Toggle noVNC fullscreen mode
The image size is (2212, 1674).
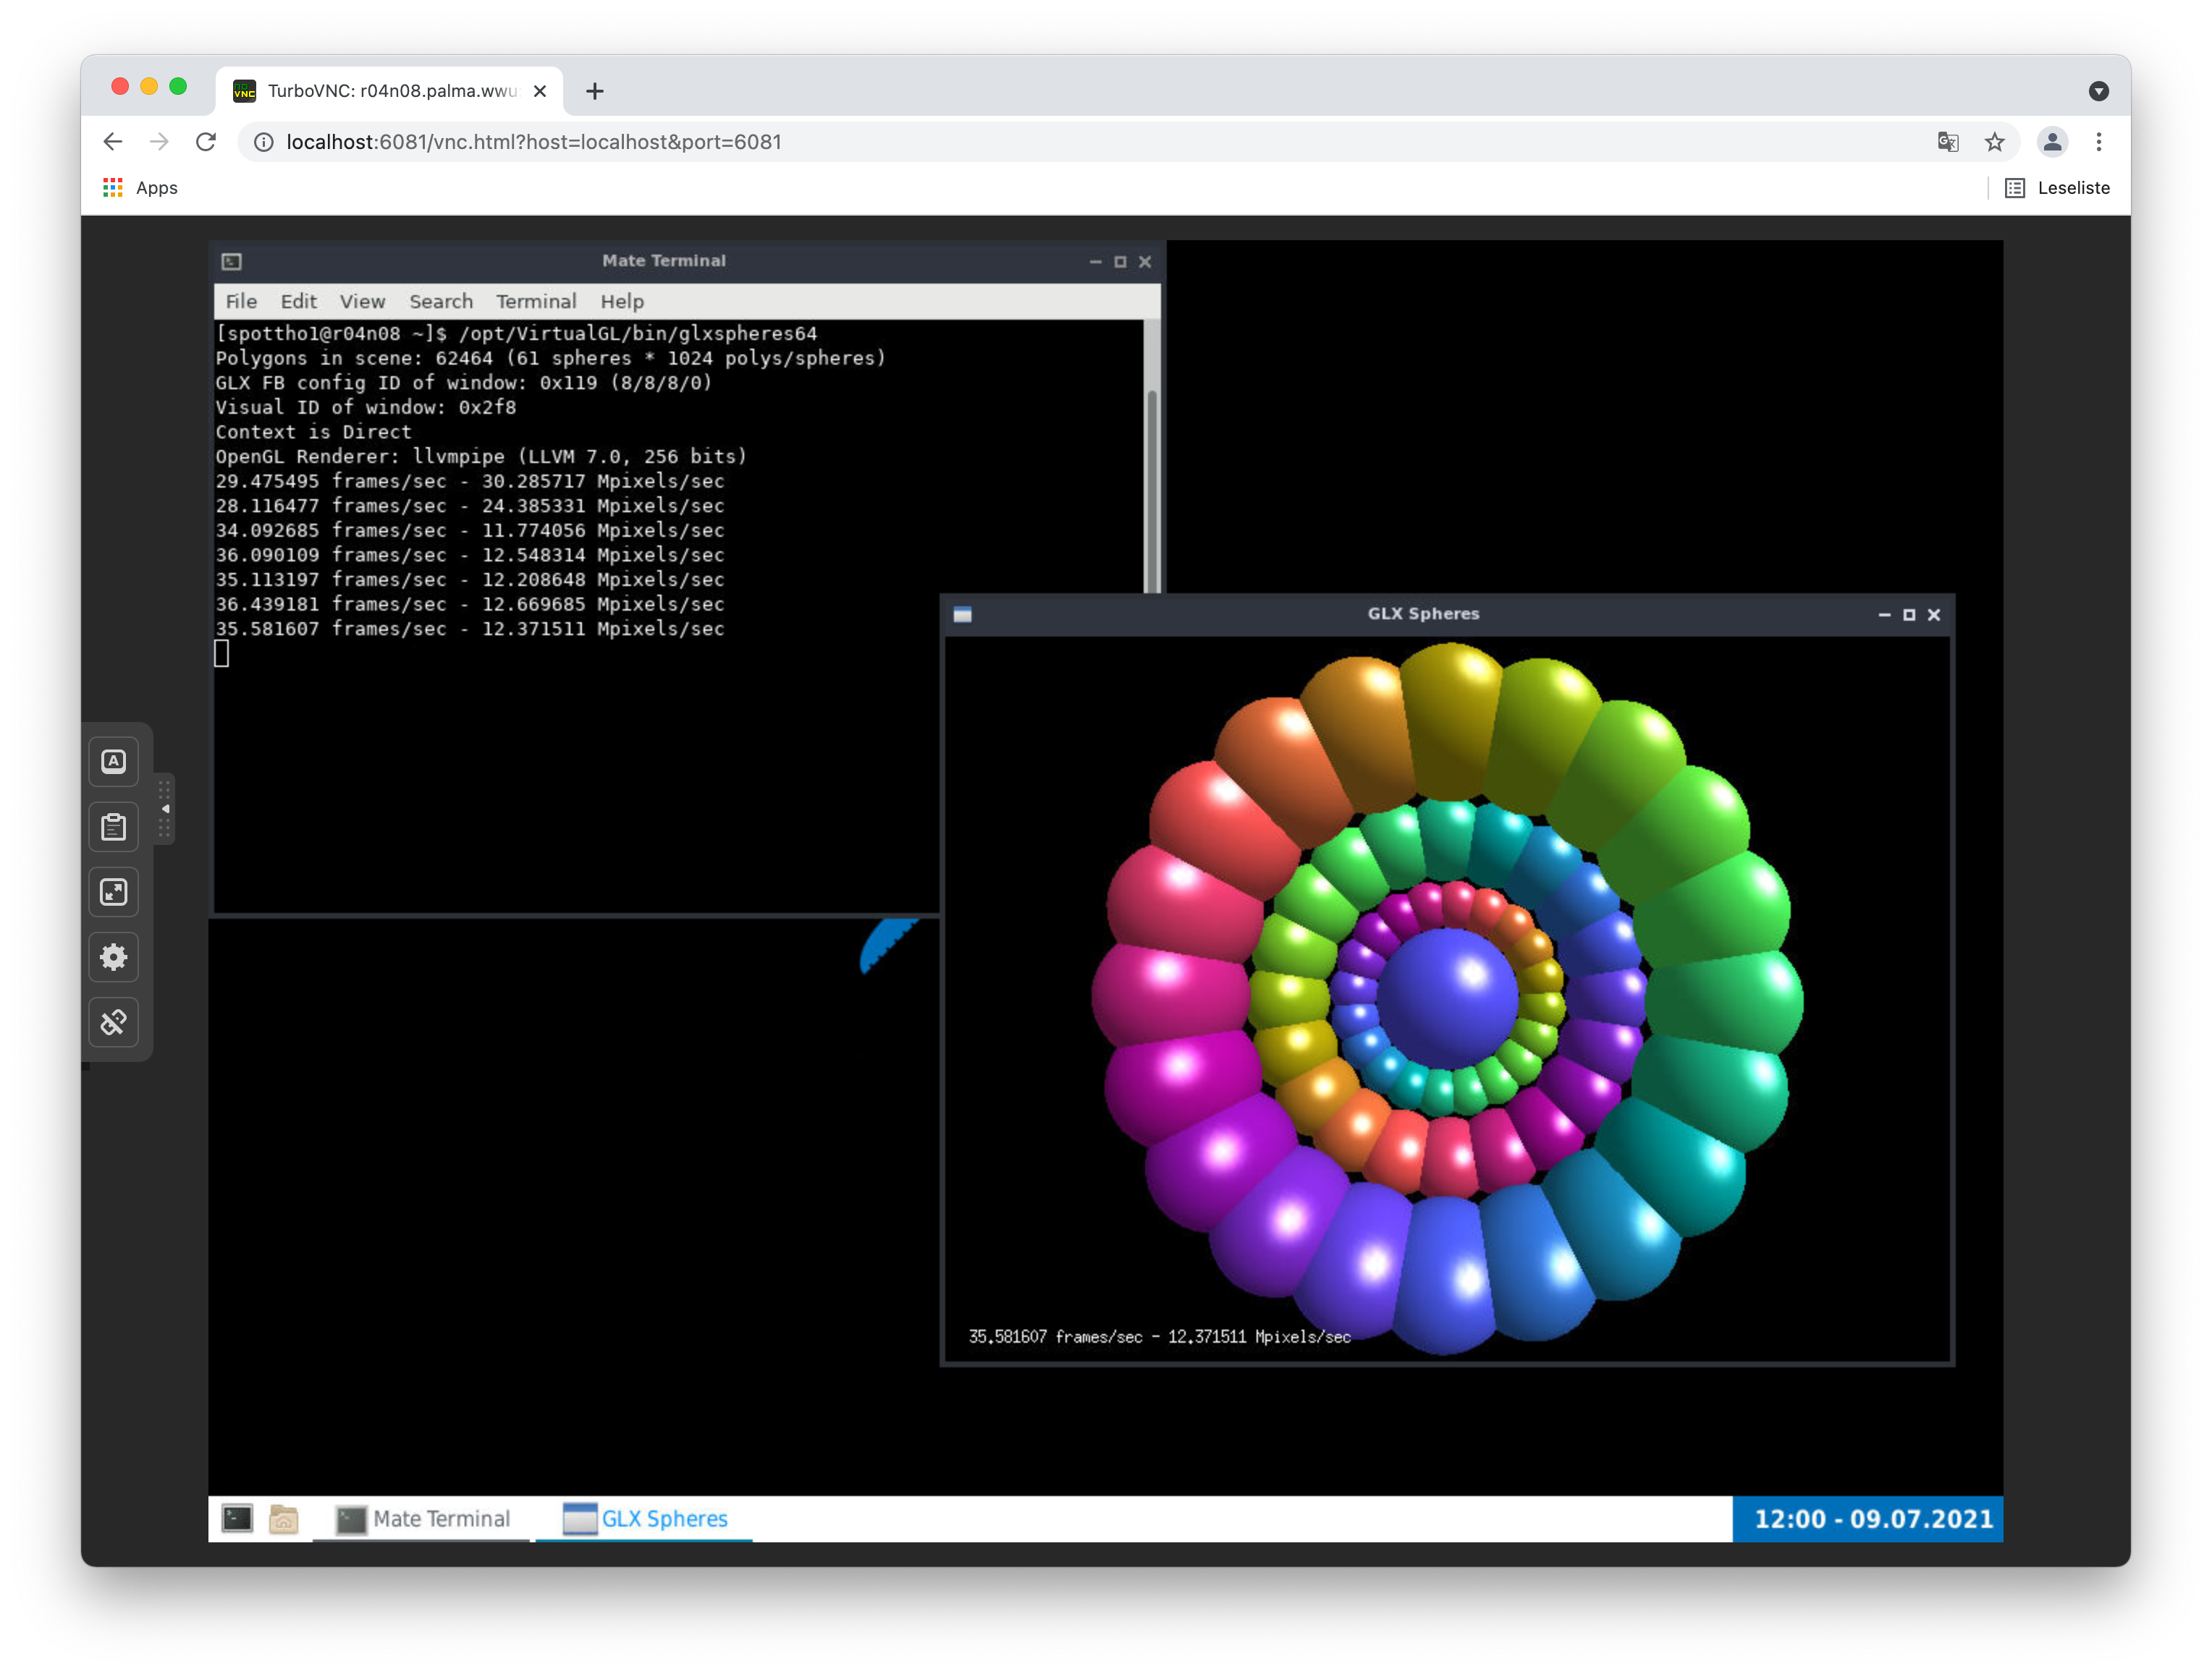point(113,893)
